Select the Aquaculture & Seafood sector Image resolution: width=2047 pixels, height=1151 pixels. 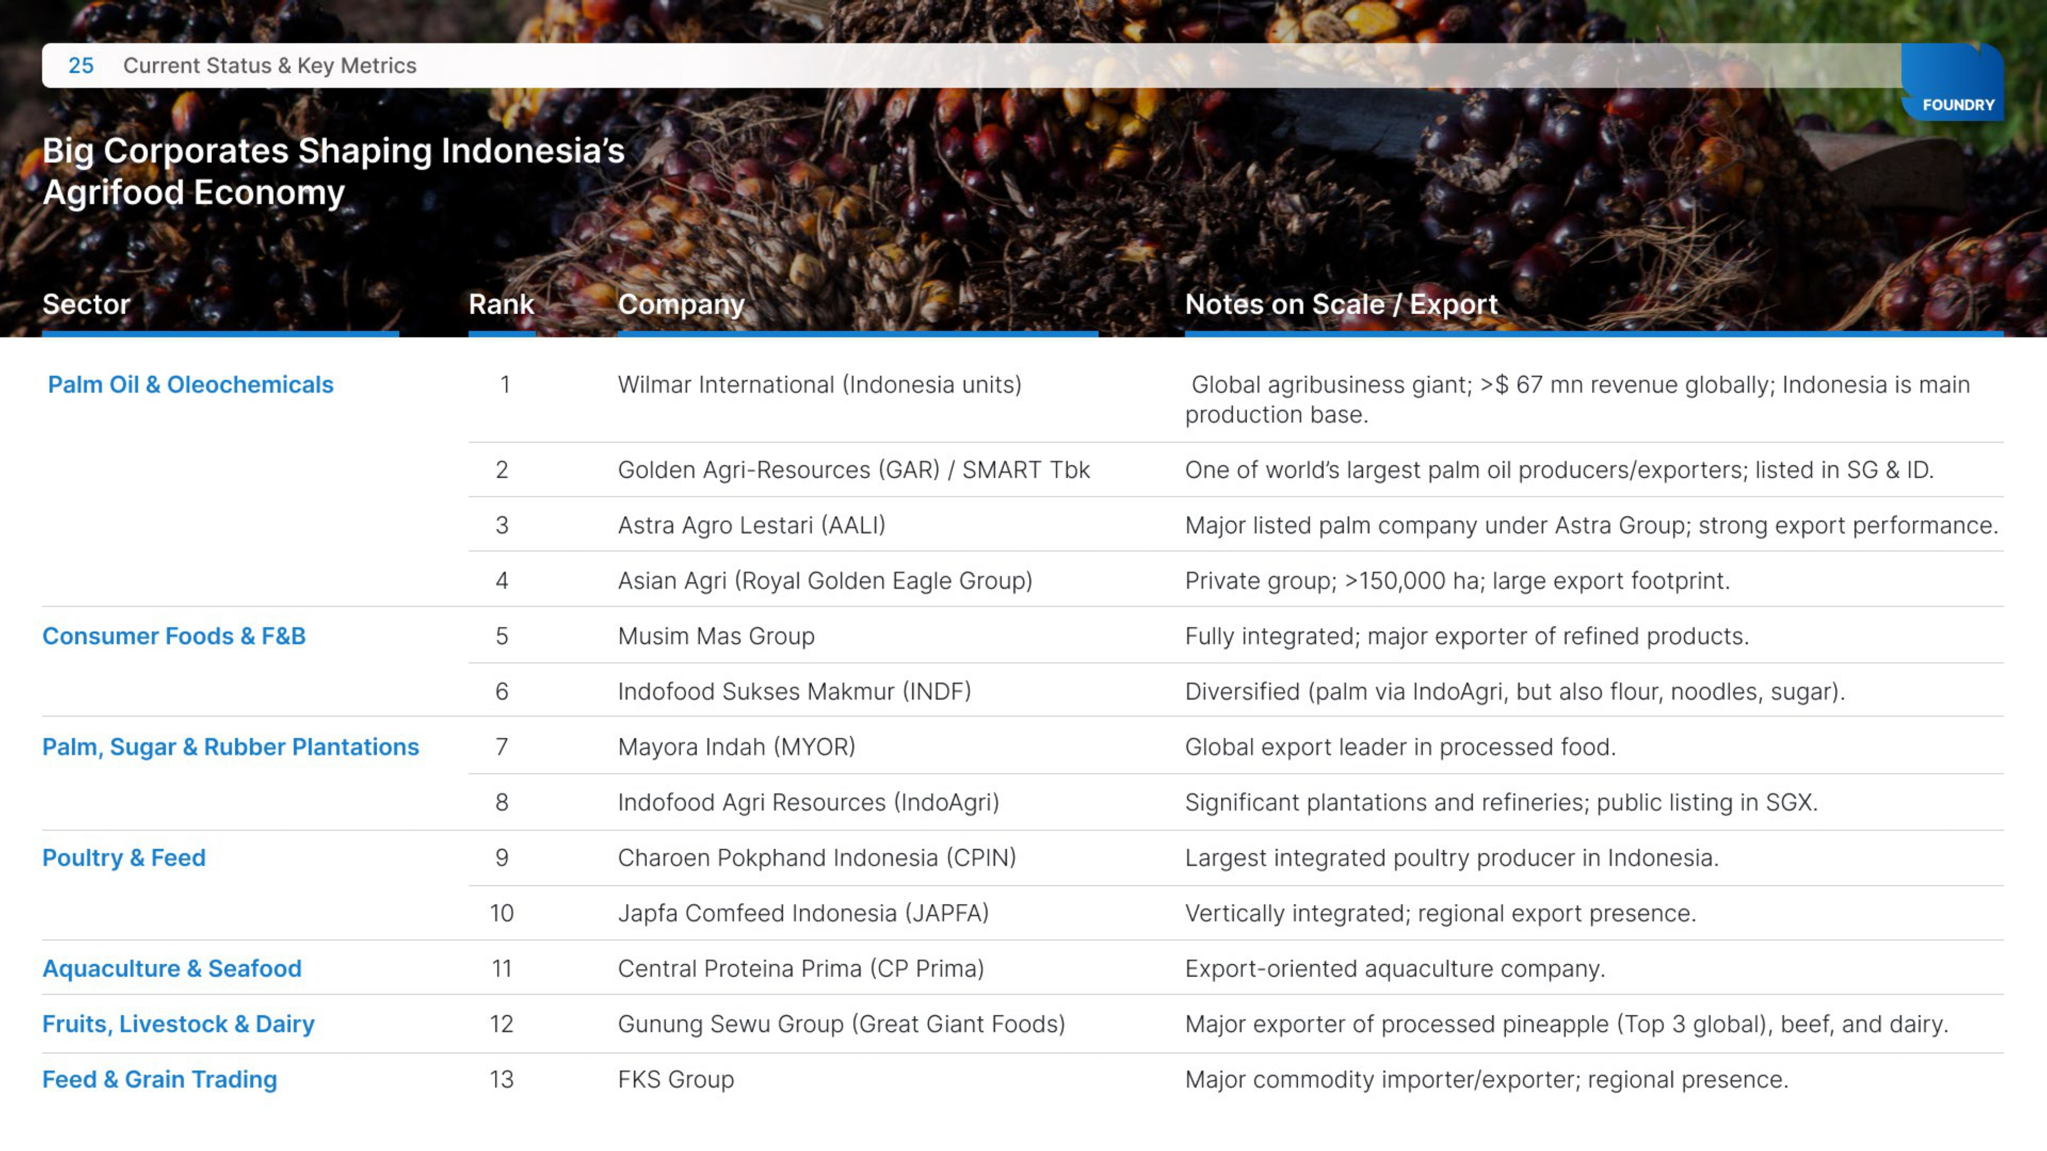[171, 968]
